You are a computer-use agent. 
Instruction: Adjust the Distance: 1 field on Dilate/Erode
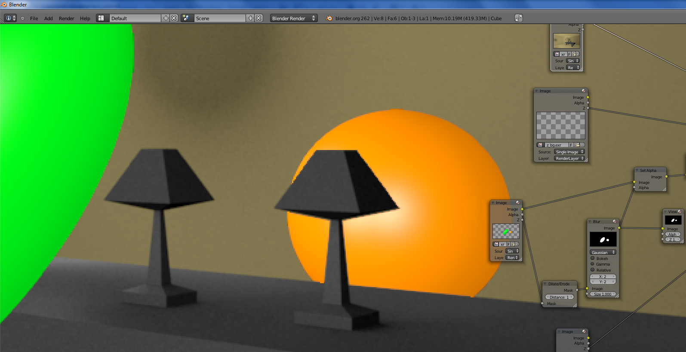point(560,297)
